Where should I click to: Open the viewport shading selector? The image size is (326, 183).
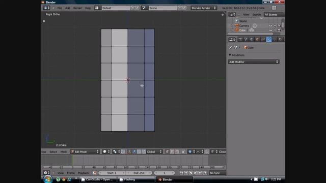(106, 152)
